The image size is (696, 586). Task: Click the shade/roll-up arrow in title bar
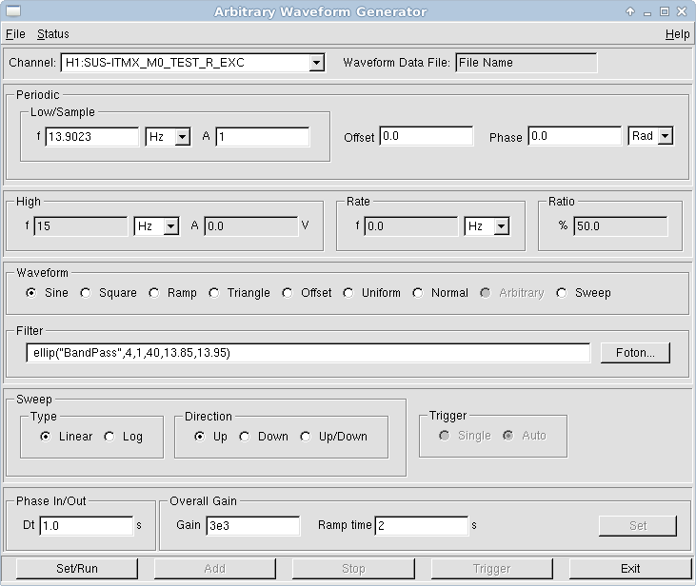pos(630,11)
